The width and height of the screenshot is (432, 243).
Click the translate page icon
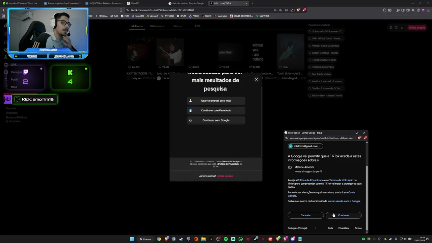[x=280, y=10]
